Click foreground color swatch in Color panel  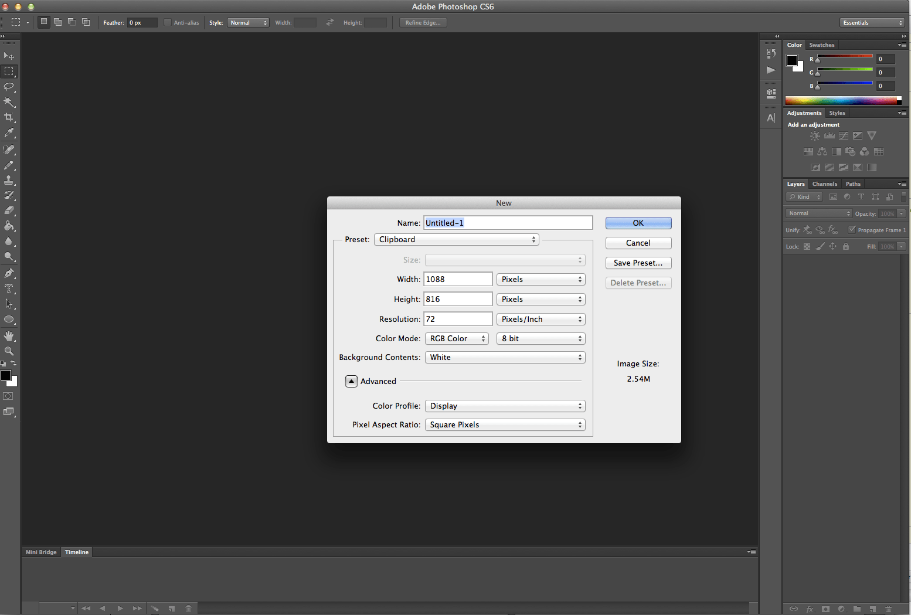pyautogui.click(x=792, y=60)
